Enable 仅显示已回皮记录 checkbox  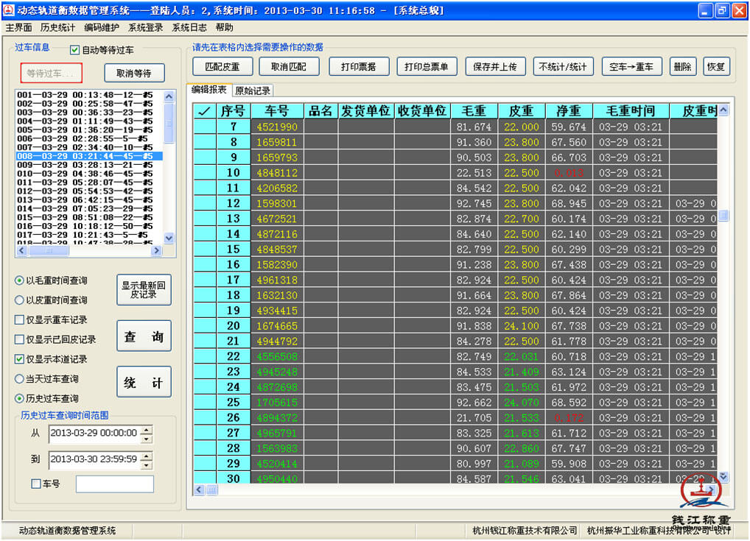click(x=20, y=339)
